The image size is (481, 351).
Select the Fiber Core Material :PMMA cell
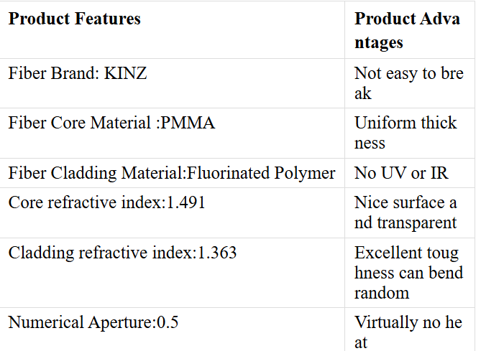tap(172, 134)
